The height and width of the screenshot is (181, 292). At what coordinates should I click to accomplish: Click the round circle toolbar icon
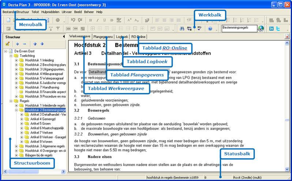(x=58, y=20)
